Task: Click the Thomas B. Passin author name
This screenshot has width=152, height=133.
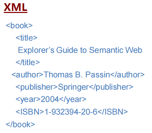Action: click(x=77, y=75)
